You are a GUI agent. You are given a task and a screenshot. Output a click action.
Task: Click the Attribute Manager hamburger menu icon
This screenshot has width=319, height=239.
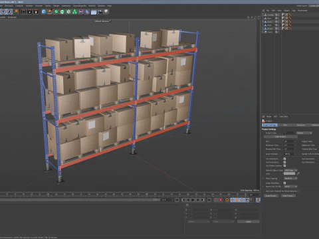click(x=263, y=116)
